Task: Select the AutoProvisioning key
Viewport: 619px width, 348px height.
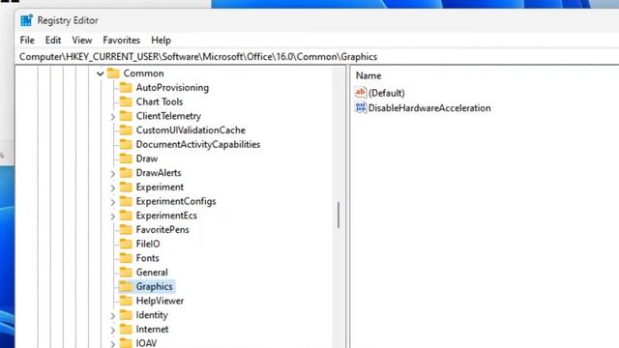Action: click(172, 88)
